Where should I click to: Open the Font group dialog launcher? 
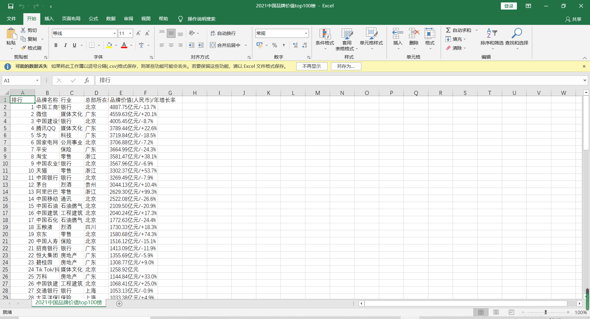tap(151, 57)
